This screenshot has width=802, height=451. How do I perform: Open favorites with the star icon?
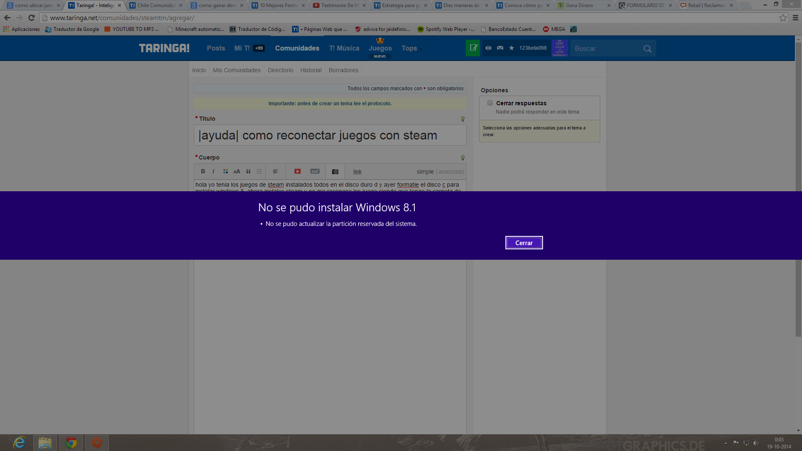(x=511, y=48)
